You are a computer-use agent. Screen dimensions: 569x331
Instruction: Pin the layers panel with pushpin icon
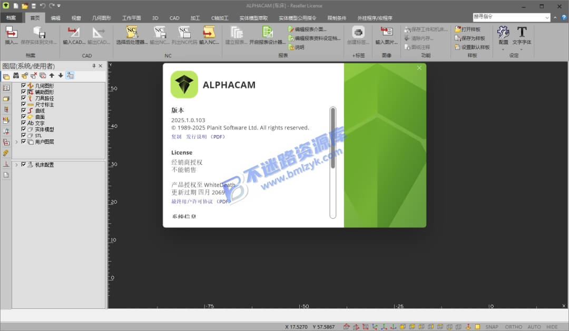pyautogui.click(x=94, y=66)
